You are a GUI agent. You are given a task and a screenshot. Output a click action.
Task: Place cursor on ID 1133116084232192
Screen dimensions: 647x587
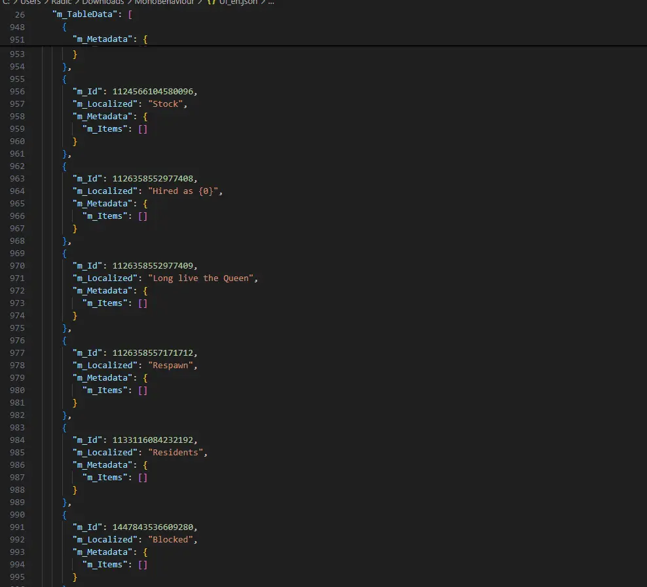pyautogui.click(x=153, y=440)
